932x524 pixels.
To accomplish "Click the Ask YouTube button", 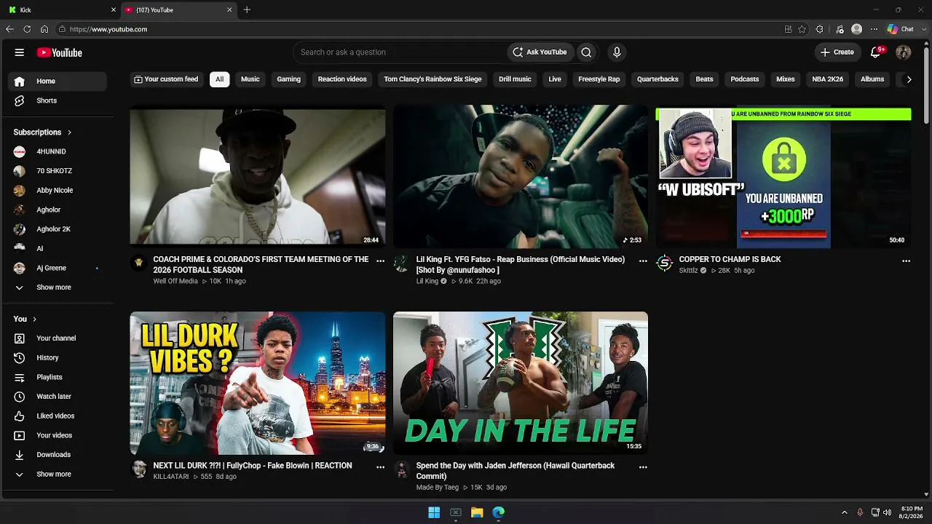I will (540, 52).
